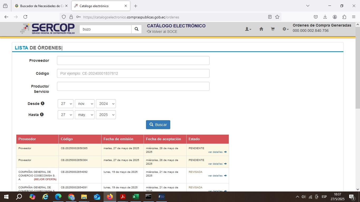Open the user account menu icon
The height and width of the screenshot is (202, 360).
pos(248,29)
